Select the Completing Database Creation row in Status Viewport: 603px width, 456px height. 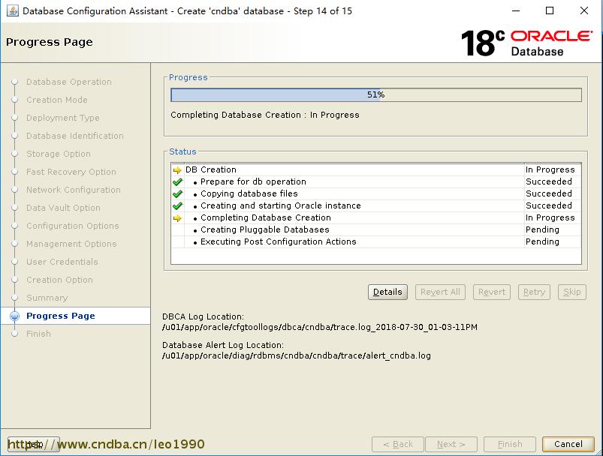[376, 217]
